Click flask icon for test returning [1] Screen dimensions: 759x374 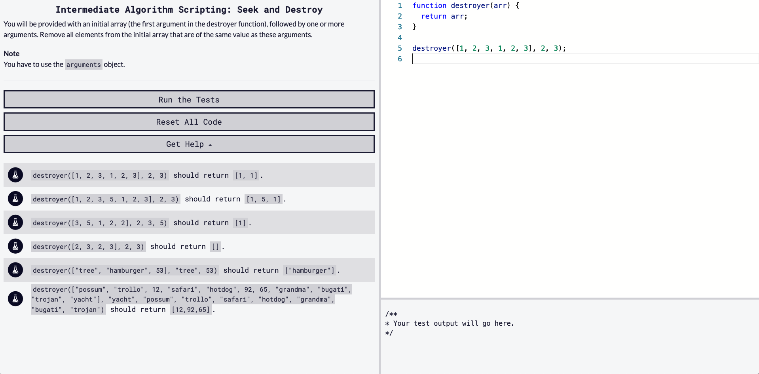(15, 222)
